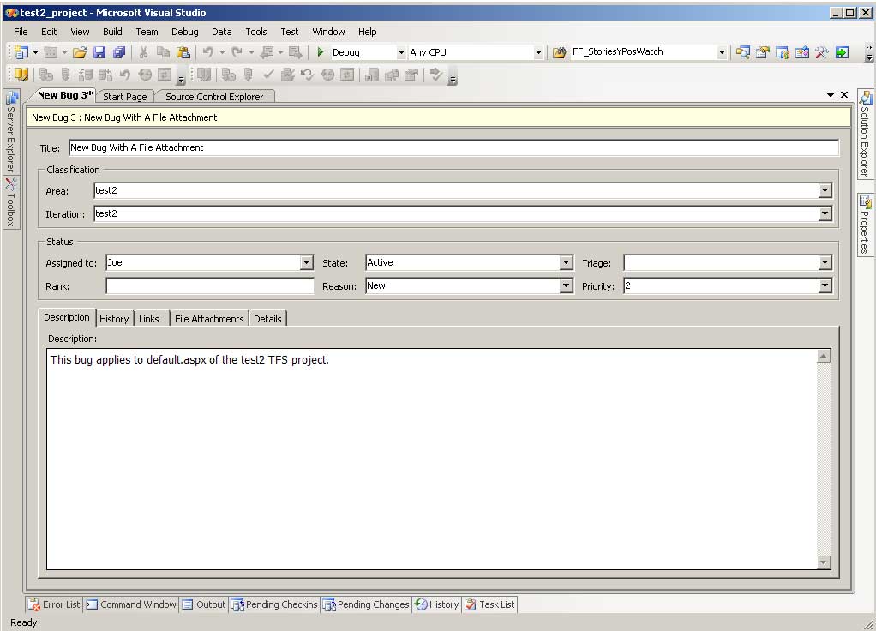The image size is (876, 631).
Task: Click the Navigate Forward icon
Action: [x=295, y=52]
